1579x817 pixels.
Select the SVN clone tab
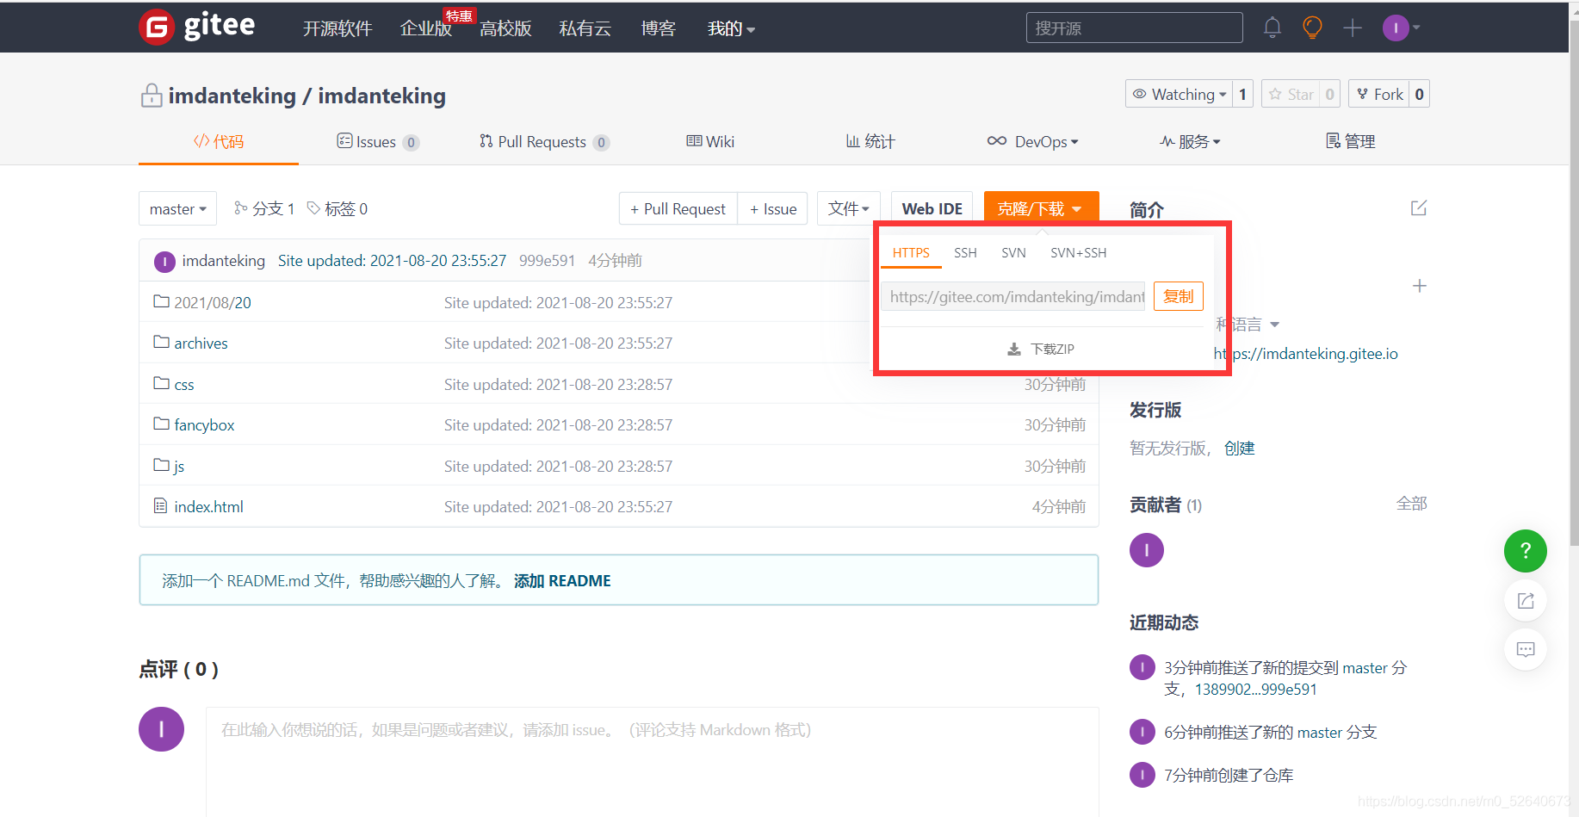pos(1013,252)
